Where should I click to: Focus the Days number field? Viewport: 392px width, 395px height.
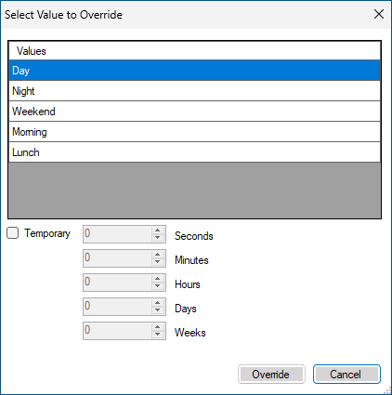(118, 307)
